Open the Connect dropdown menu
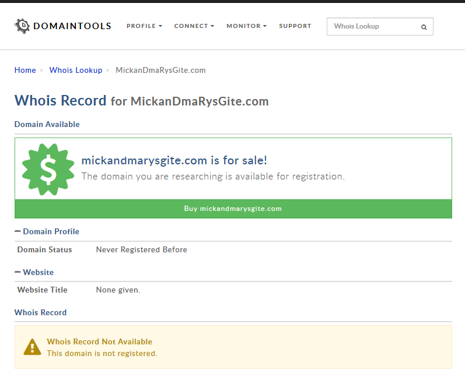Viewport: 465px width, 384px height. click(194, 26)
